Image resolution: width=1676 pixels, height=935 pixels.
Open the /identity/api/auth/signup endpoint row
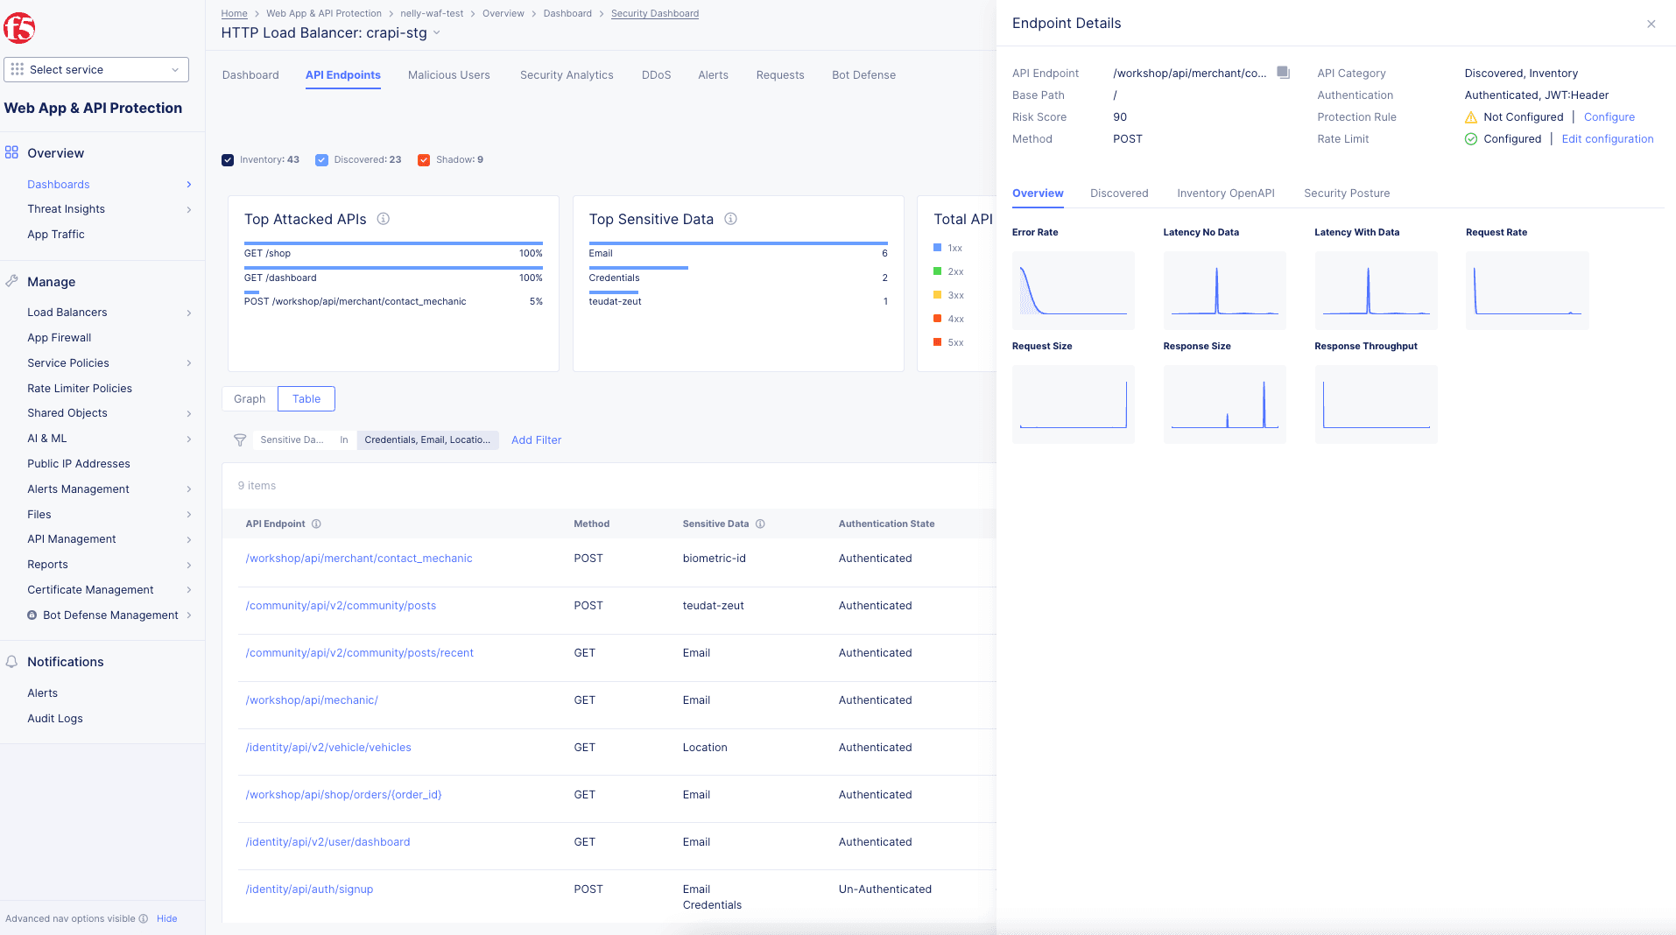[308, 889]
